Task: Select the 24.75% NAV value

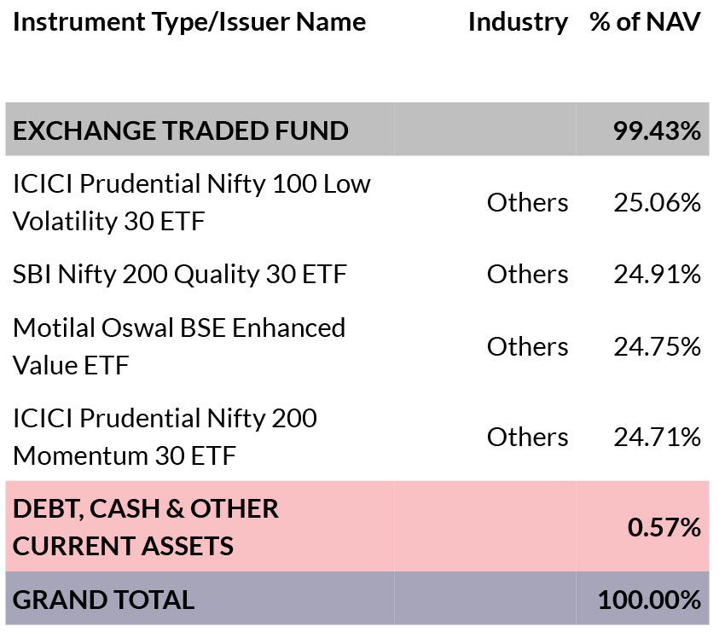Action: [657, 347]
